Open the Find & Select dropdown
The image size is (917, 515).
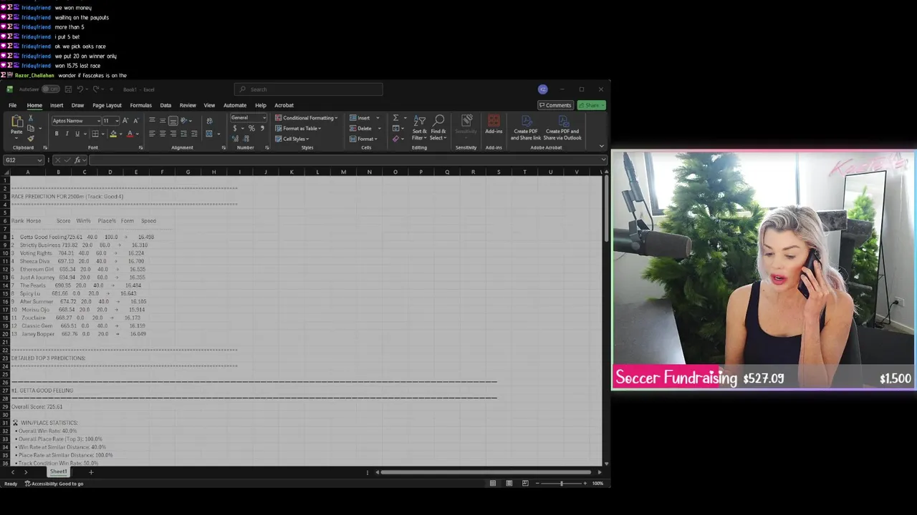click(438, 127)
